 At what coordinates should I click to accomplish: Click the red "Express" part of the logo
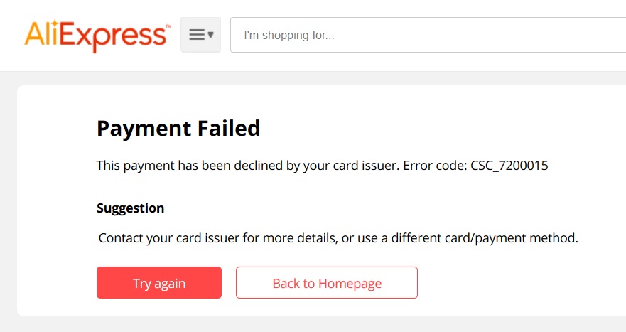pos(114,37)
